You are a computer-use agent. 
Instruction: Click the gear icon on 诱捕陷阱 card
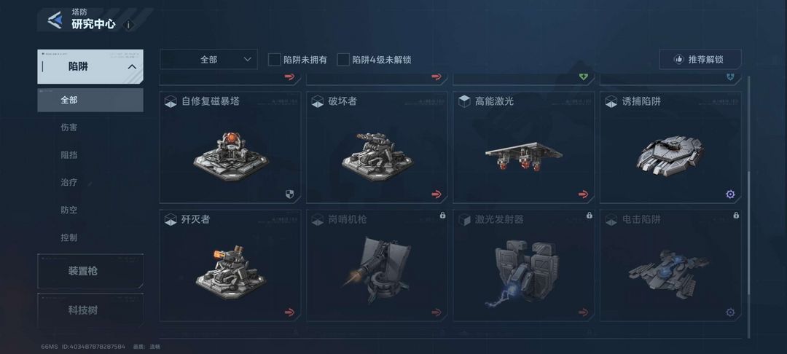[x=730, y=194]
